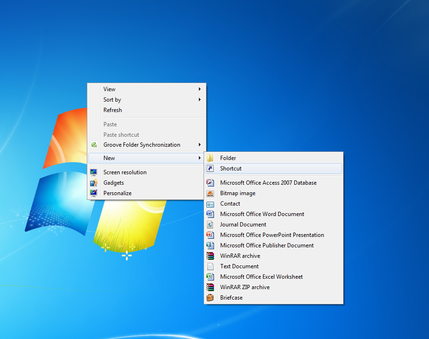Select the grayed-out Paste entry
429x339 pixels.
pyautogui.click(x=147, y=124)
